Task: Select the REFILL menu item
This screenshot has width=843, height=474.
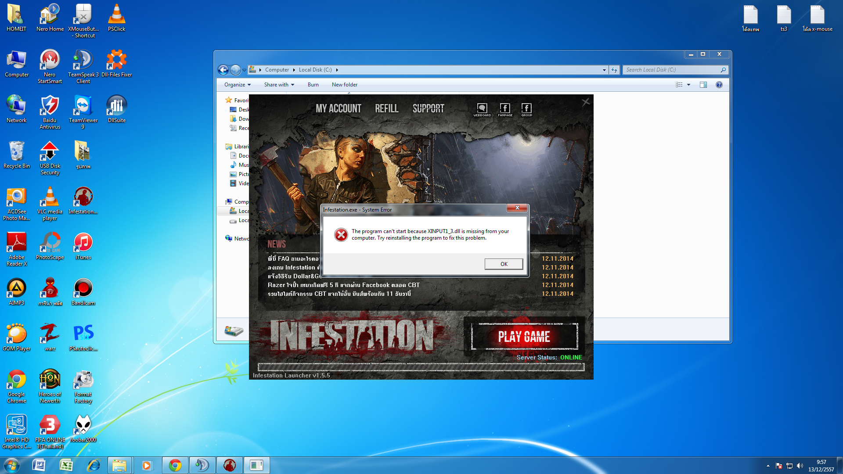Action: 386,108
